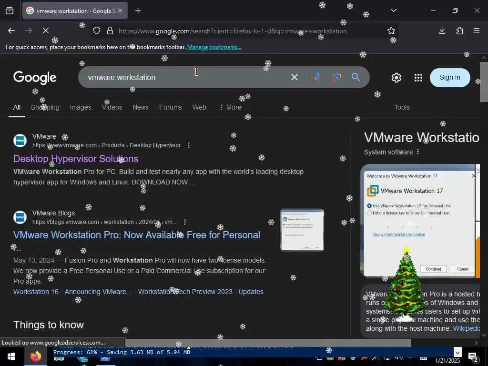This screenshot has width=488, height=366.
Task: Clear the Google search box text
Action: (294, 77)
